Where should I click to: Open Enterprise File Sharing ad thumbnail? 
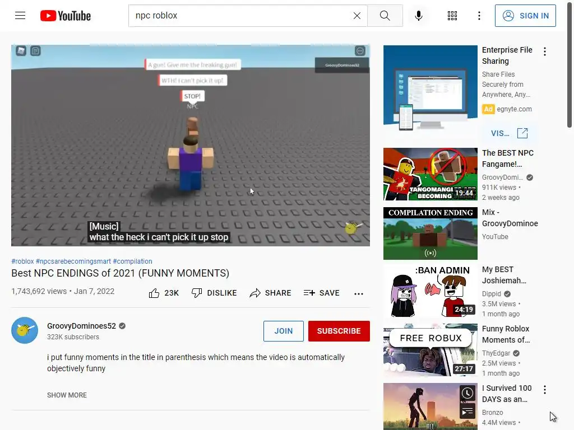(x=430, y=88)
